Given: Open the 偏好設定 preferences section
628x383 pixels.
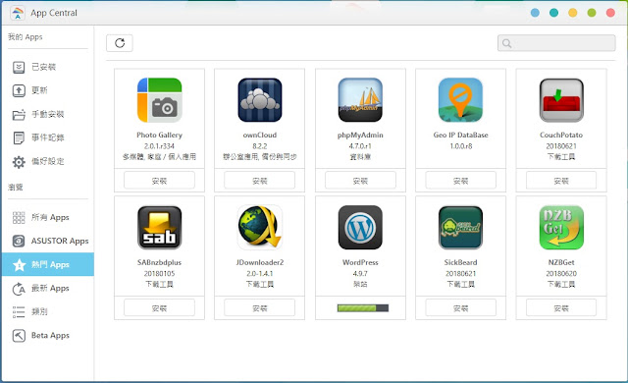Looking at the screenshot, I should [48, 161].
